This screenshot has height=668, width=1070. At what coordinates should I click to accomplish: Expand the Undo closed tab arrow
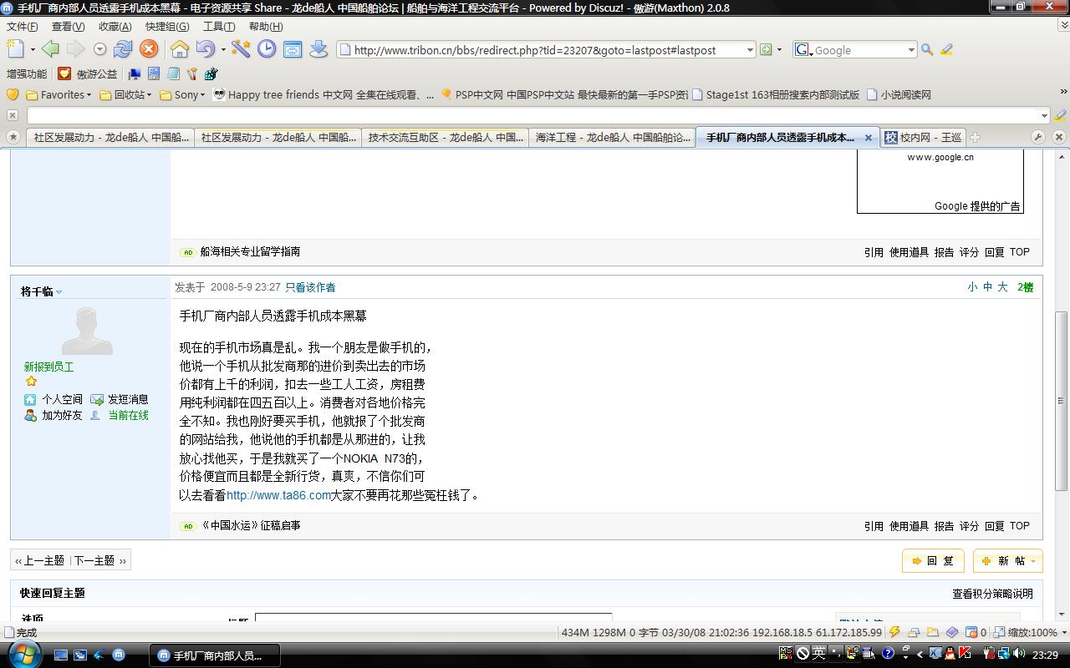click(x=222, y=49)
